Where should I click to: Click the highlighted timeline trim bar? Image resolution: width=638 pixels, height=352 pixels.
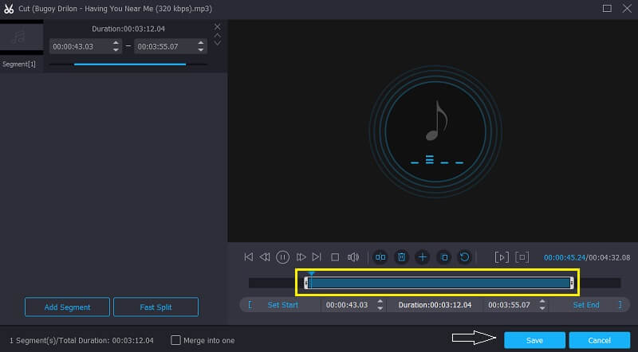[439, 283]
